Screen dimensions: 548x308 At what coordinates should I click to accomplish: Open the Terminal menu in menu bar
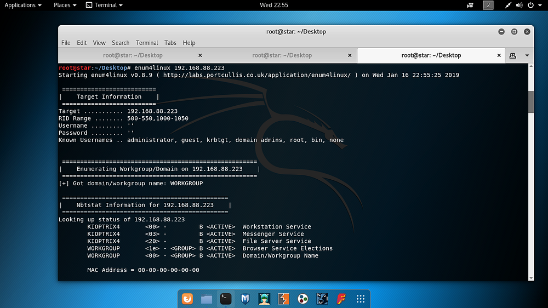147,43
